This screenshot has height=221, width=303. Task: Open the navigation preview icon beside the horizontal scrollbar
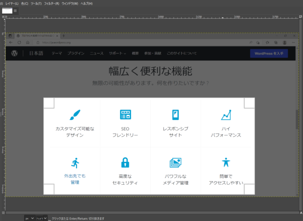301,213
